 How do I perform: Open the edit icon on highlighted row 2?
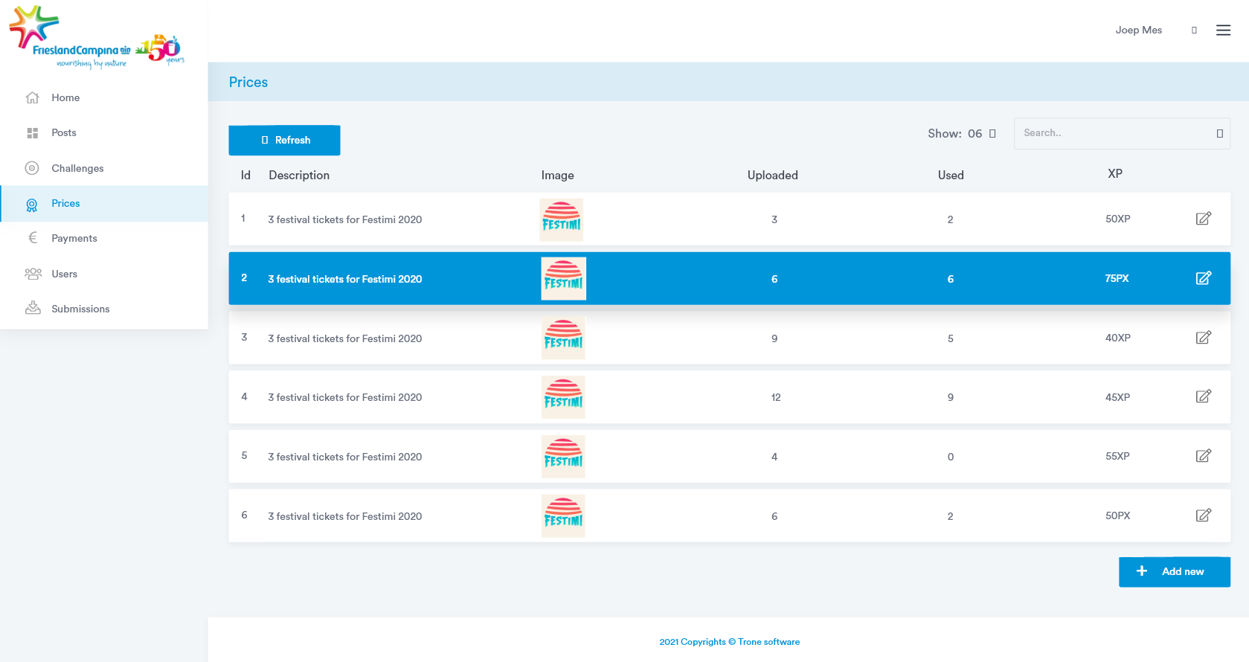(1203, 278)
